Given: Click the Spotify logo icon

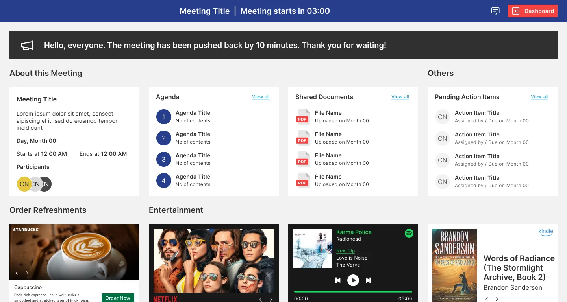Looking at the screenshot, I should pos(409,233).
